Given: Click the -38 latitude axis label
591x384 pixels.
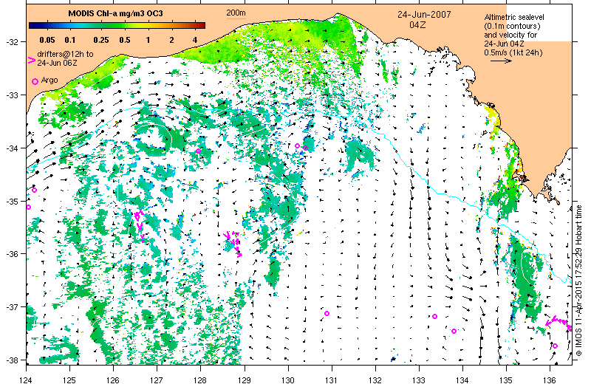Looking at the screenshot, I should click(12, 360).
